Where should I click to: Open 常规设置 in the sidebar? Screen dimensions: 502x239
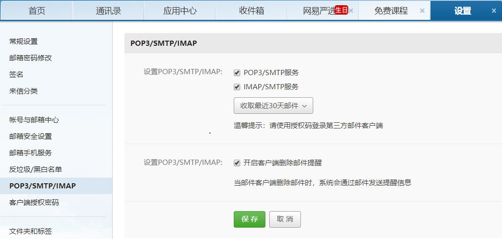(x=24, y=42)
